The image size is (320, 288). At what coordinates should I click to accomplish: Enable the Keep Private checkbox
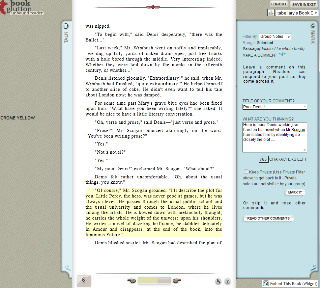coord(246,171)
